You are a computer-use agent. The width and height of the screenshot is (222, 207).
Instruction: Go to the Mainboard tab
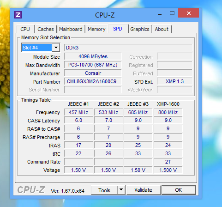(71, 29)
